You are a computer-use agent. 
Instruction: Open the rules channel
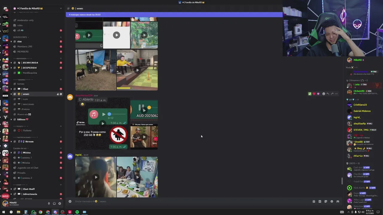[x=37, y=25]
